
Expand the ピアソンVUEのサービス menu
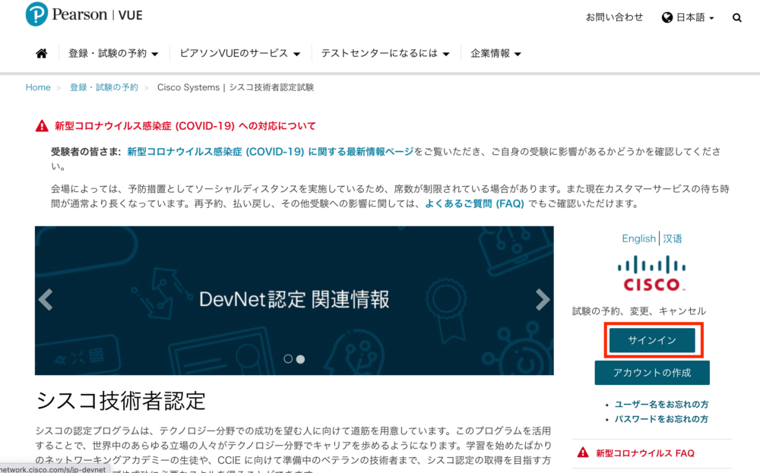pos(240,53)
